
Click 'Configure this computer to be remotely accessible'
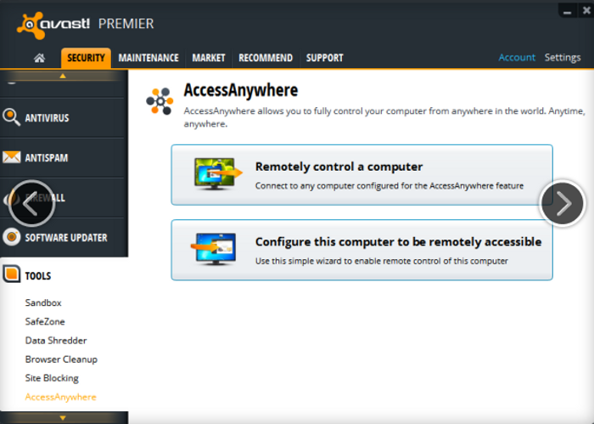[361, 250]
